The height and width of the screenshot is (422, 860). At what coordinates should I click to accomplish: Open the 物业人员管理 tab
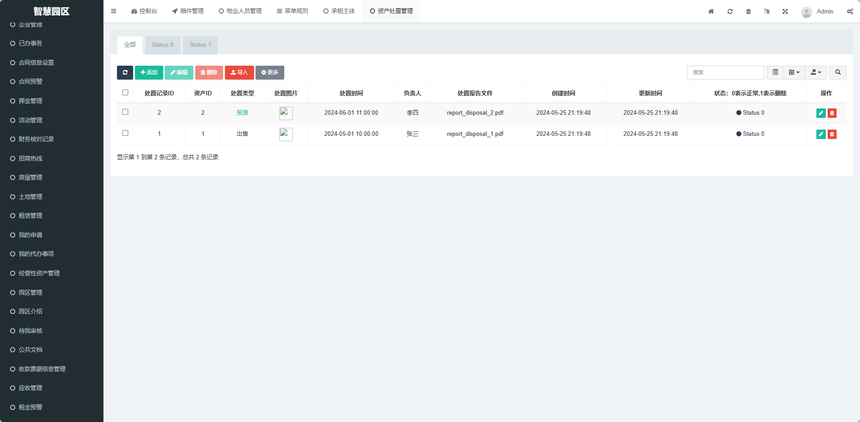(240, 11)
